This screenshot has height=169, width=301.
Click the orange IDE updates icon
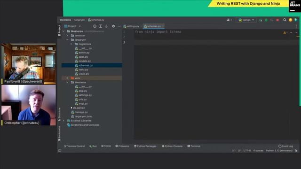[x=291, y=20]
